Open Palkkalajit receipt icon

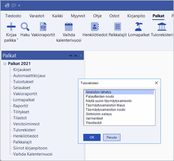pyautogui.click(x=118, y=27)
